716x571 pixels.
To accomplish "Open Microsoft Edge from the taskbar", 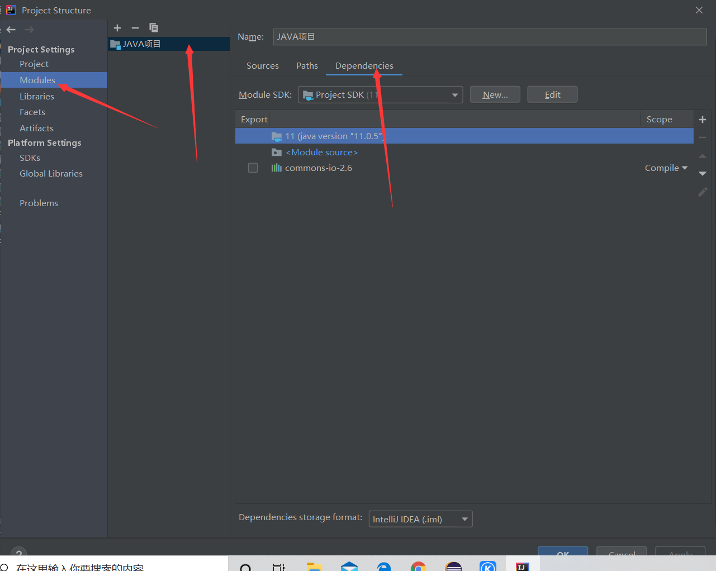I will (x=384, y=566).
